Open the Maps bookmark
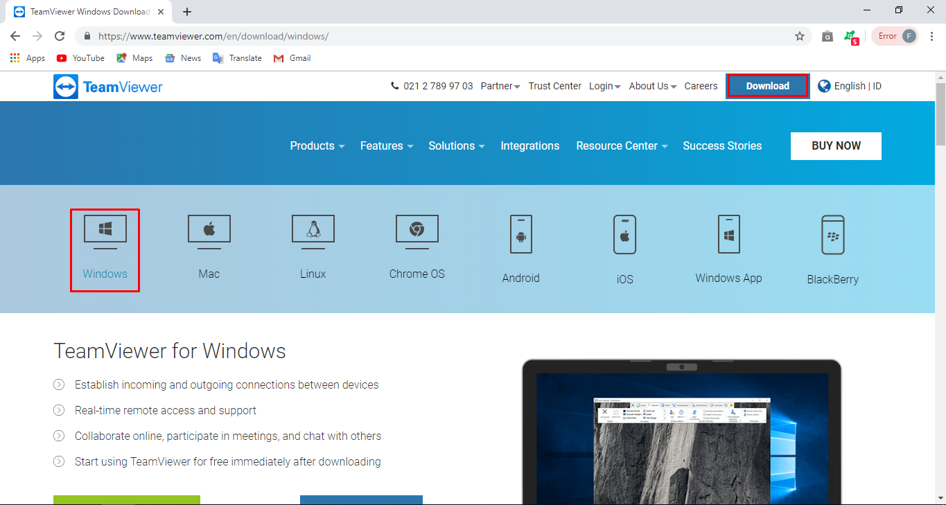The height and width of the screenshot is (505, 946). (x=134, y=58)
